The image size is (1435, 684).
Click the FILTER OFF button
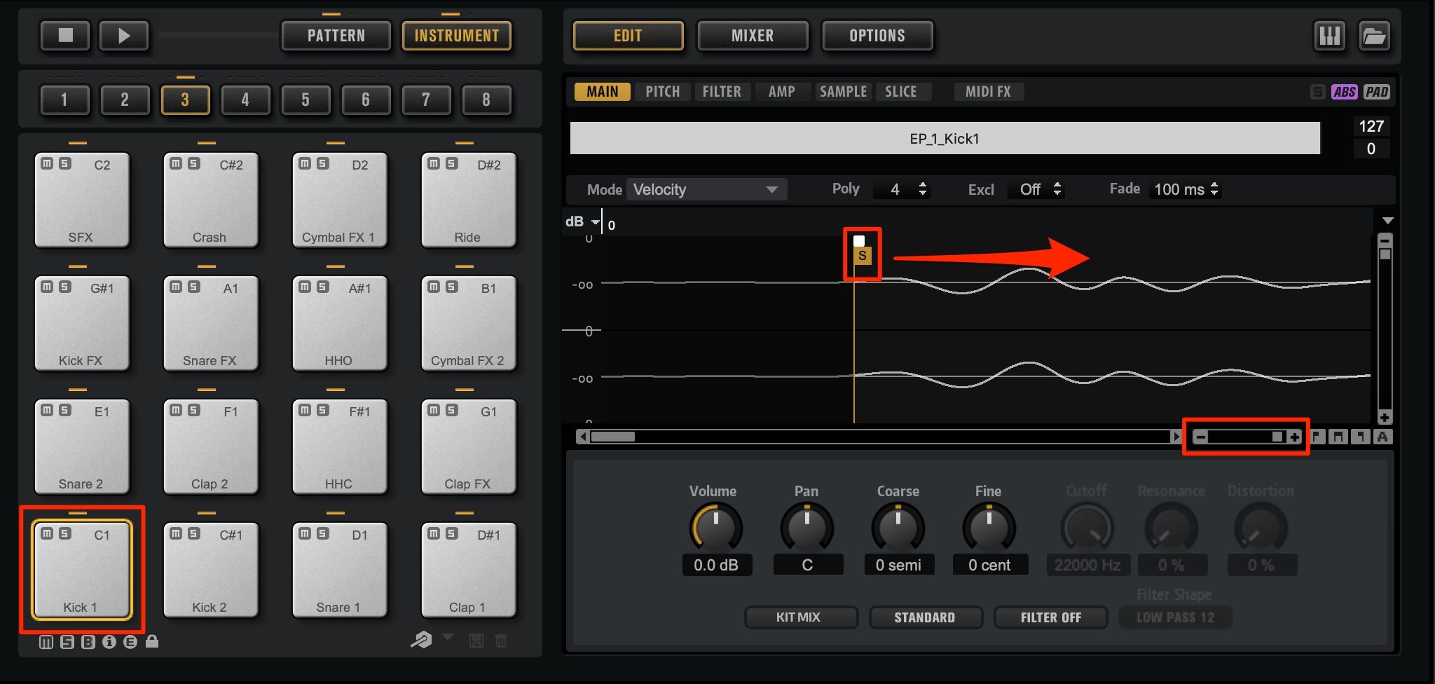1050,617
